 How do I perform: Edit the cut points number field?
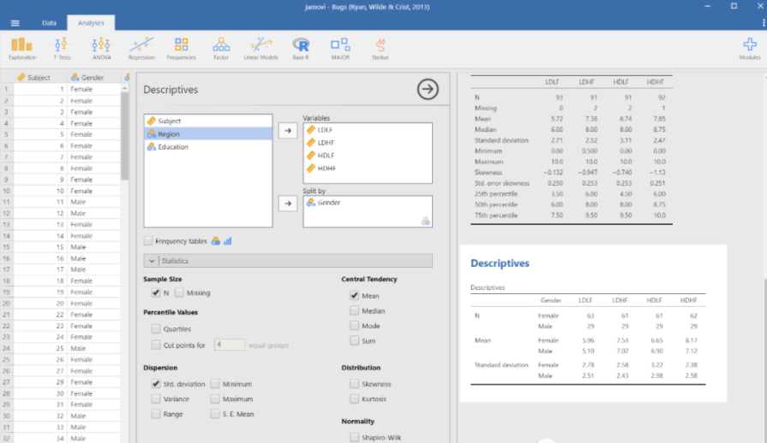pyautogui.click(x=229, y=345)
